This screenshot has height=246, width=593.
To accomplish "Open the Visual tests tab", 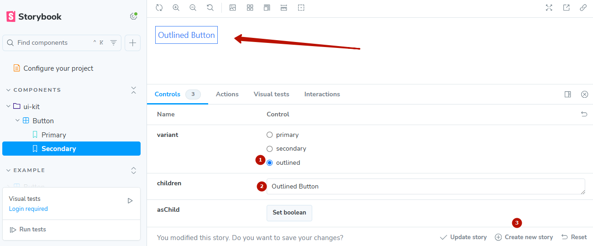I will (271, 94).
